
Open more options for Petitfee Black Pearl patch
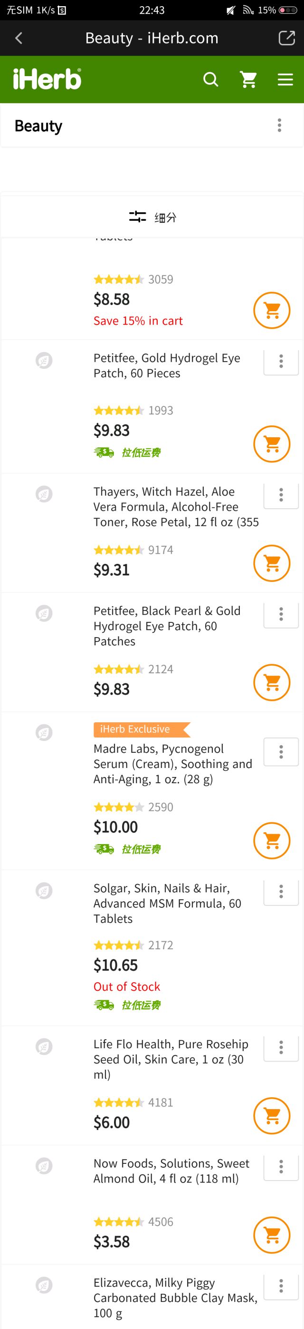tap(281, 614)
